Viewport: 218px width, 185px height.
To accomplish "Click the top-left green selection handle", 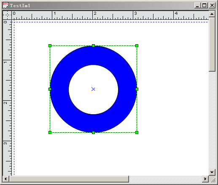I will 50,46.
